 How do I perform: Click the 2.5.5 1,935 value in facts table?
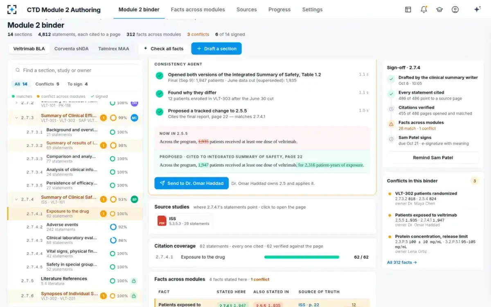(x=268, y=305)
